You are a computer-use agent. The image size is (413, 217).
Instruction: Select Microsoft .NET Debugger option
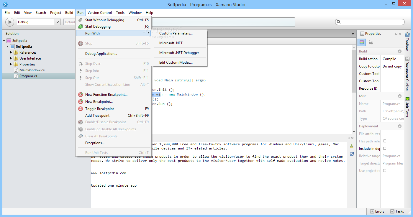[179, 53]
